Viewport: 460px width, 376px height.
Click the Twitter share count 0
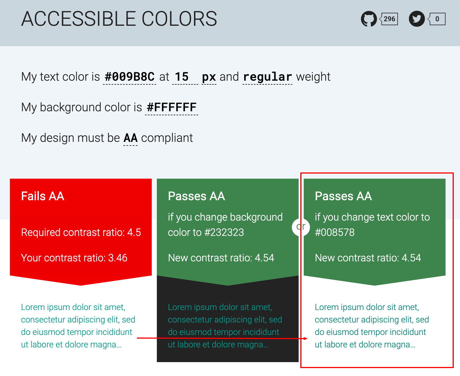[437, 19]
